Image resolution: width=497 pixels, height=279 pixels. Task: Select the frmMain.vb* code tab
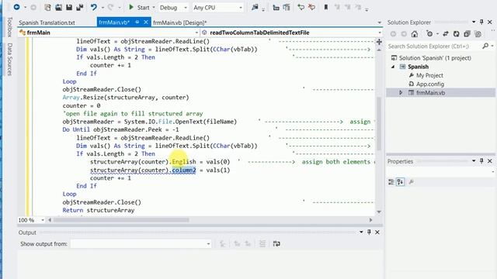tap(114, 22)
